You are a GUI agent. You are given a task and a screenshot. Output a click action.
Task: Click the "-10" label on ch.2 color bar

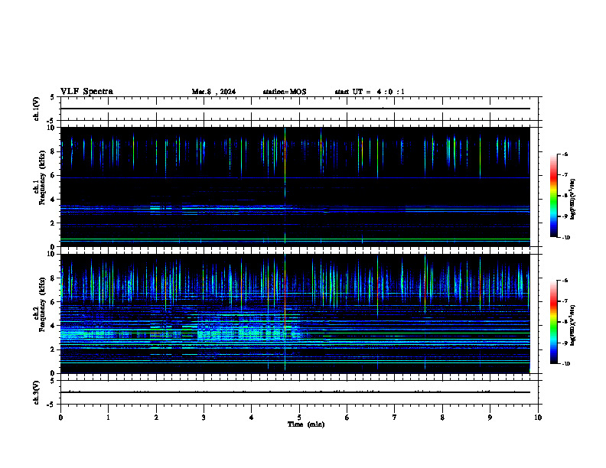tap(566, 364)
